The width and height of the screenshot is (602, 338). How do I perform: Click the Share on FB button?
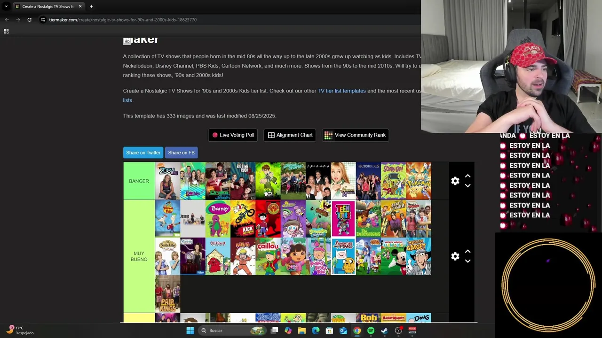click(x=181, y=153)
